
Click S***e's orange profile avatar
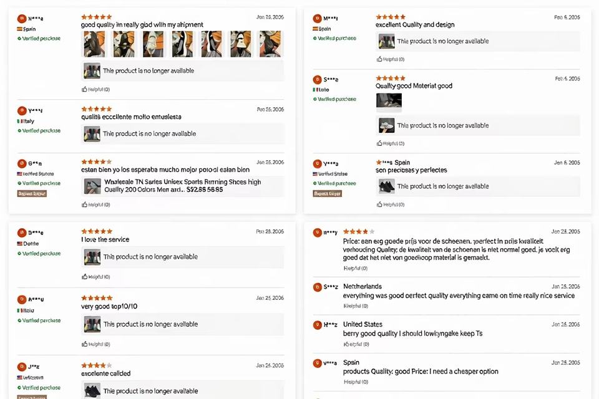(317, 79)
